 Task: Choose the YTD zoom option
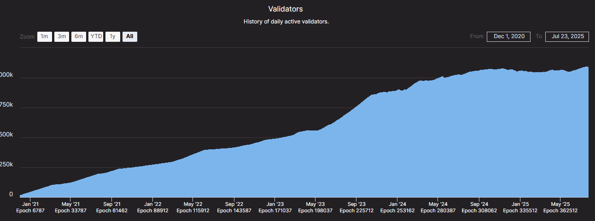(96, 37)
